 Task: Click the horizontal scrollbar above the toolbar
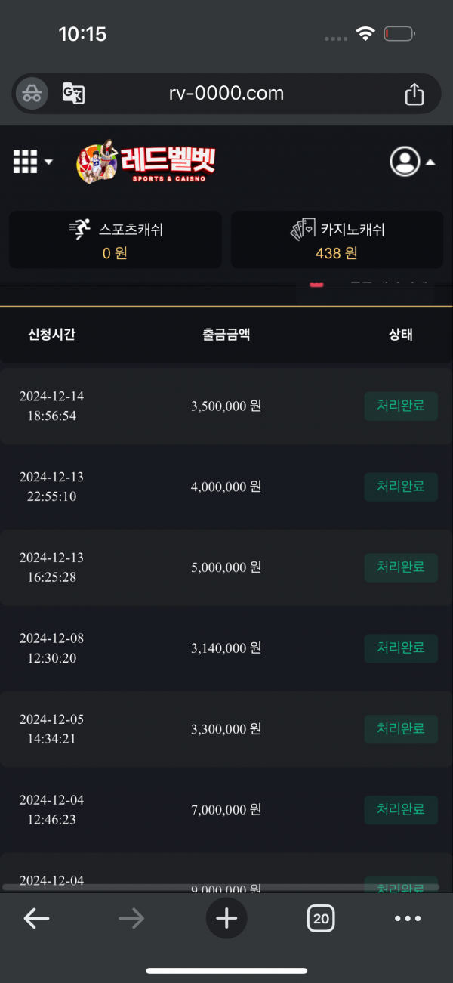point(220,886)
